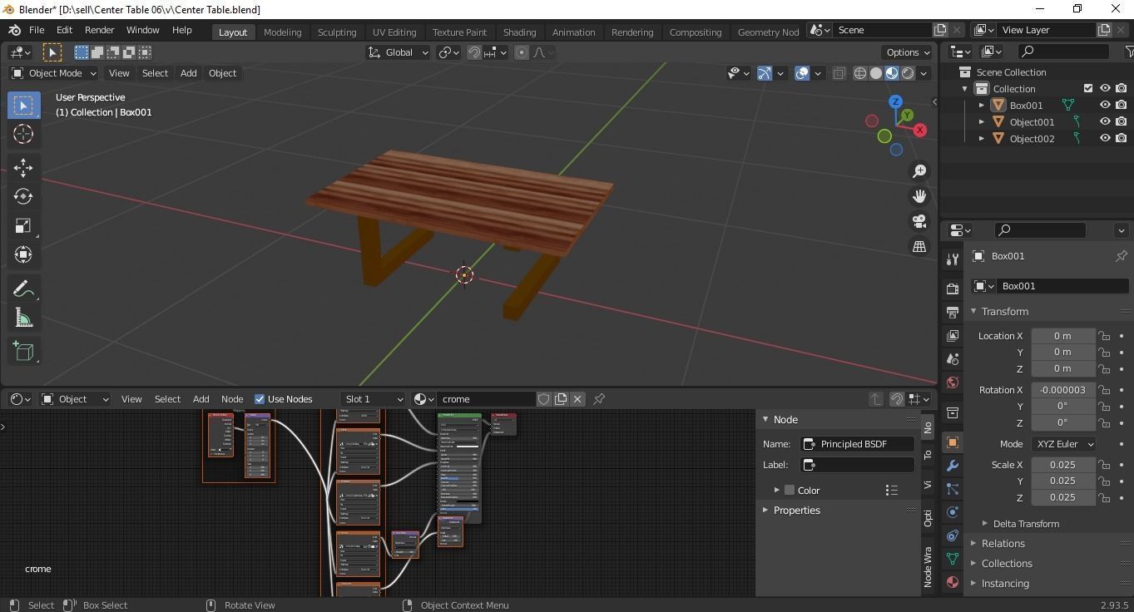Screen dimensions: 1134x612
Task: Select the Scale tool
Action: pos(23,225)
